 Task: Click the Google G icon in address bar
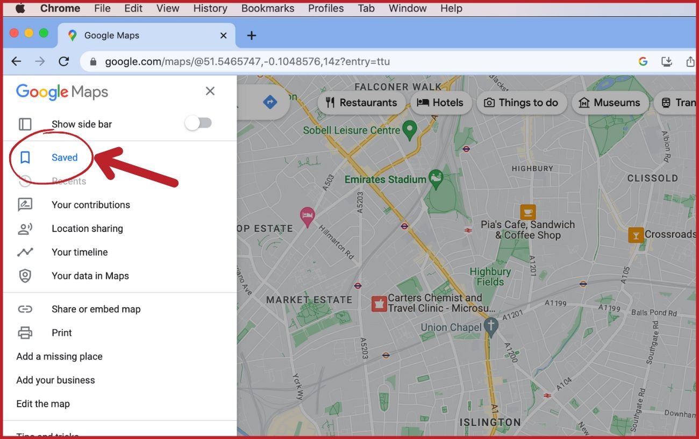(x=643, y=61)
